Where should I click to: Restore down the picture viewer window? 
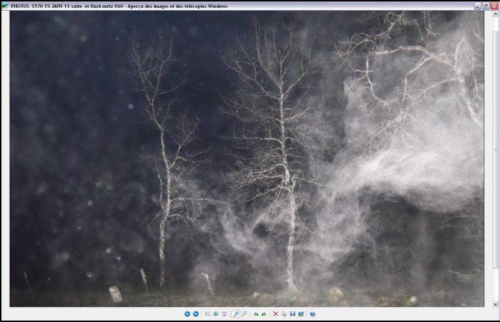pyautogui.click(x=486, y=6)
